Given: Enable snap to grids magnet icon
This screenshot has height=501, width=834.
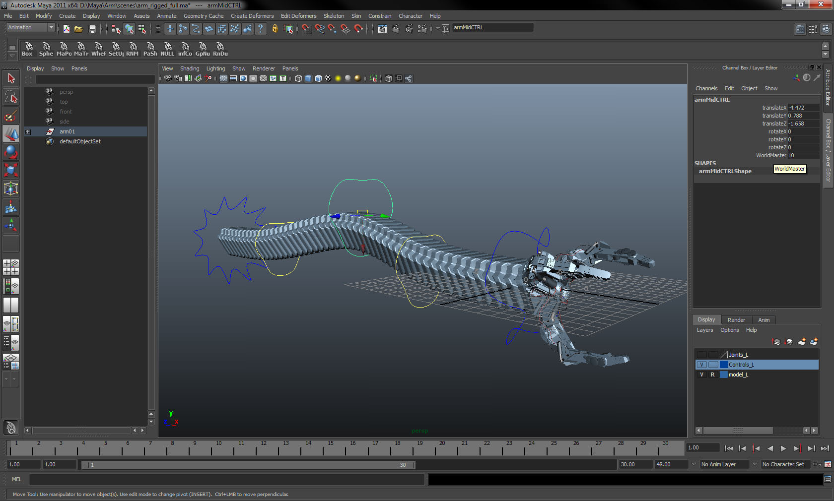Looking at the screenshot, I should click(x=307, y=29).
